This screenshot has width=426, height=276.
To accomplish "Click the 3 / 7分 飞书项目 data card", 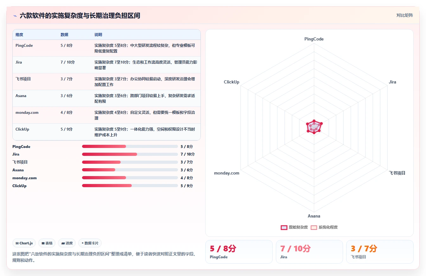I will (379, 252).
